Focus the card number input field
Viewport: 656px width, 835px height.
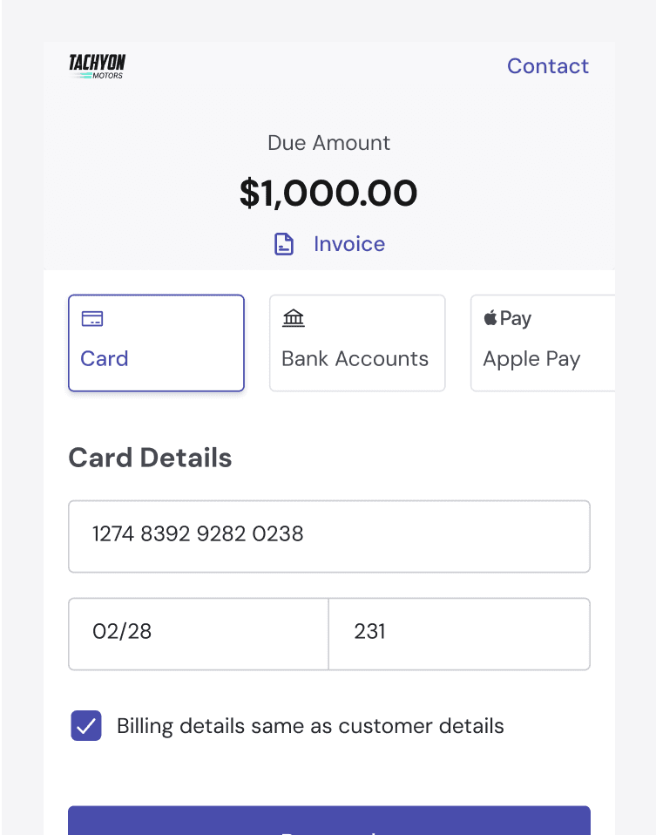[x=329, y=536]
